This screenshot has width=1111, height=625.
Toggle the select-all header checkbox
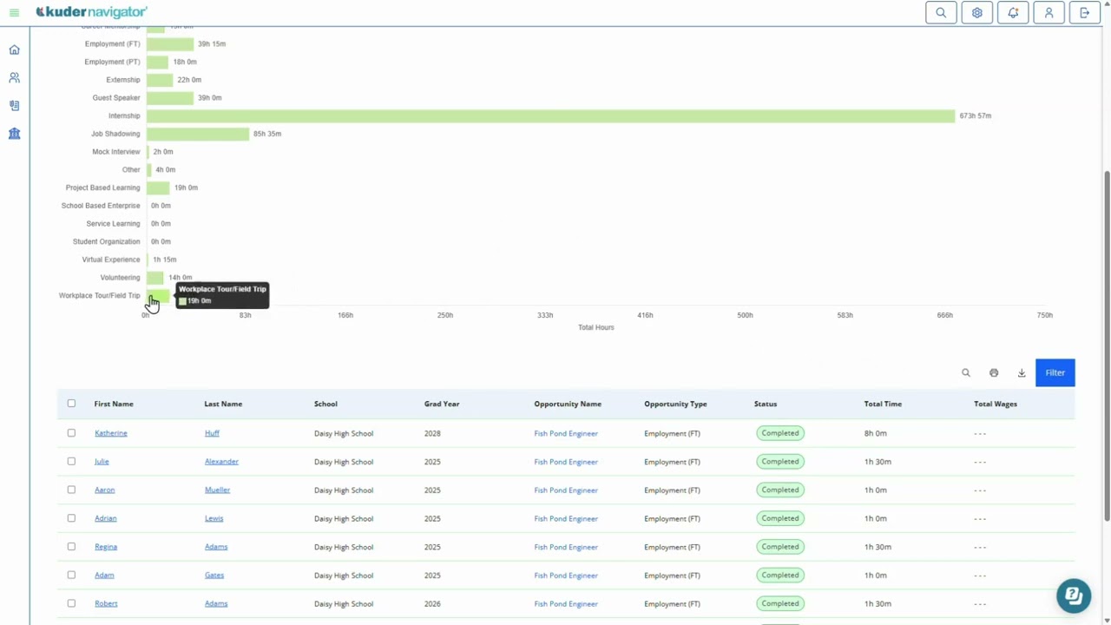[71, 404]
